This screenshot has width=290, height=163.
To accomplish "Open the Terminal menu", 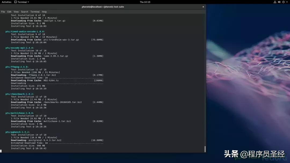I will pos(35,12).
